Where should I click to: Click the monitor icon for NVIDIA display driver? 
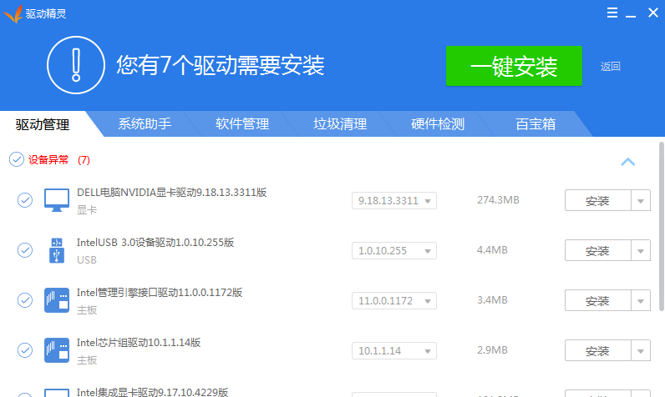coord(57,200)
